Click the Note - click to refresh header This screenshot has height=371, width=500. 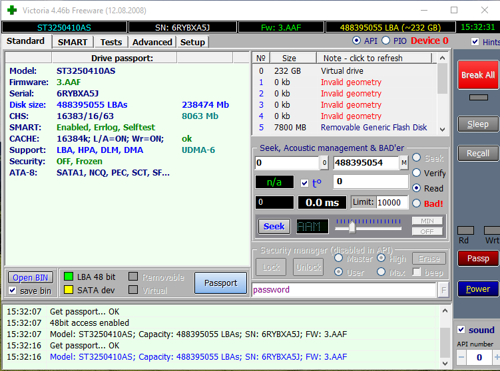(374, 59)
